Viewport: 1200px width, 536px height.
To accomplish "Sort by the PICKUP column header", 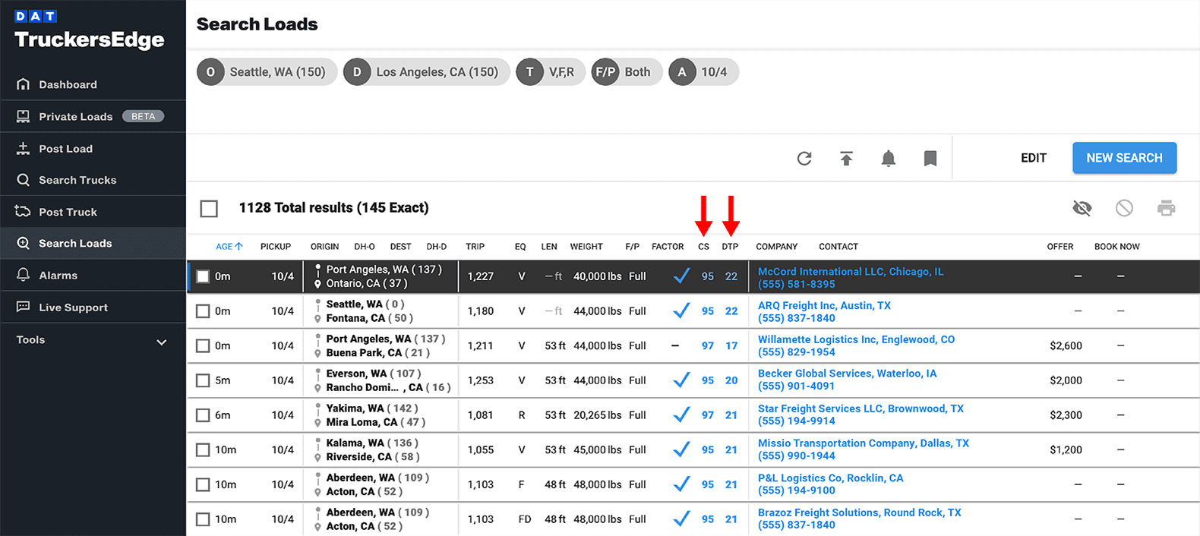I will coord(276,247).
